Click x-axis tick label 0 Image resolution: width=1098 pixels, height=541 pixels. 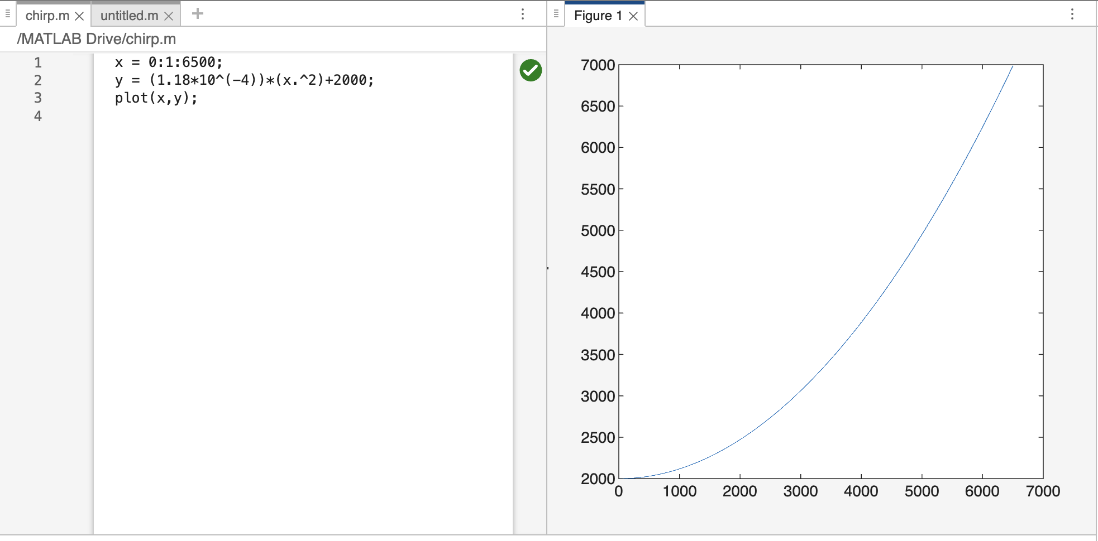pyautogui.click(x=619, y=491)
